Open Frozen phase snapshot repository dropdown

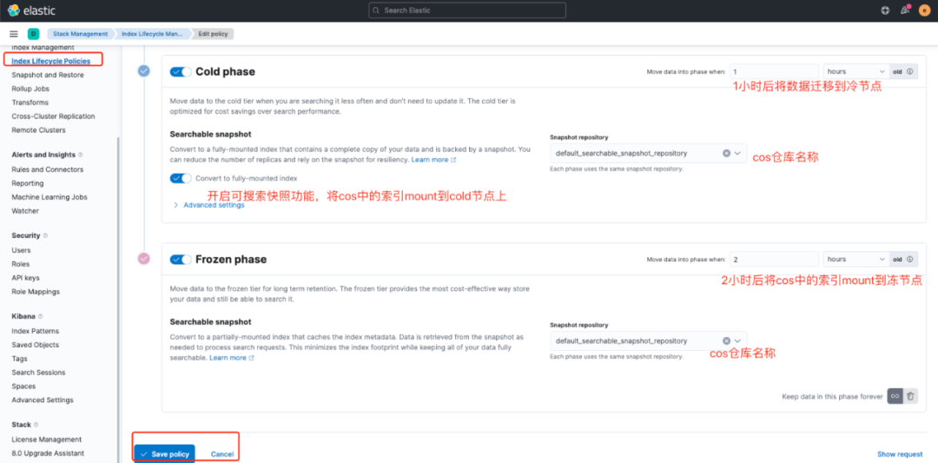tap(738, 341)
